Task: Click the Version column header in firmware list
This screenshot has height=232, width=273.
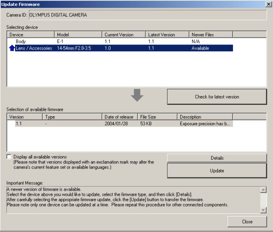Action: [25, 117]
